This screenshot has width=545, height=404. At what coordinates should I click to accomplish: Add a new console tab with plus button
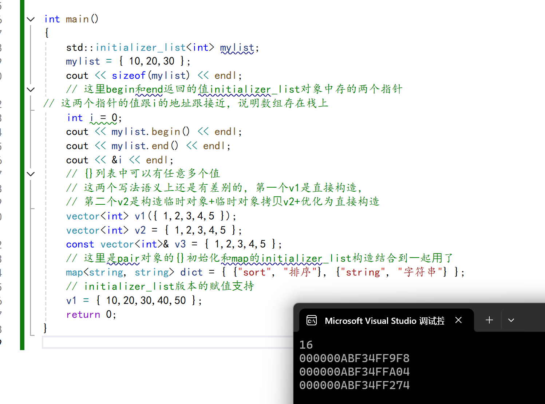(489, 320)
